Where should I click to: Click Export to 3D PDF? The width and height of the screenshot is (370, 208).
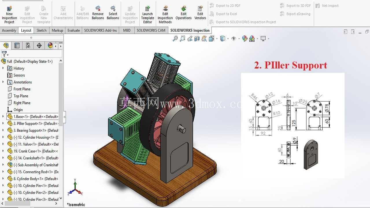pos(295,5)
